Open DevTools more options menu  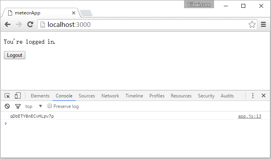[x=253, y=95]
